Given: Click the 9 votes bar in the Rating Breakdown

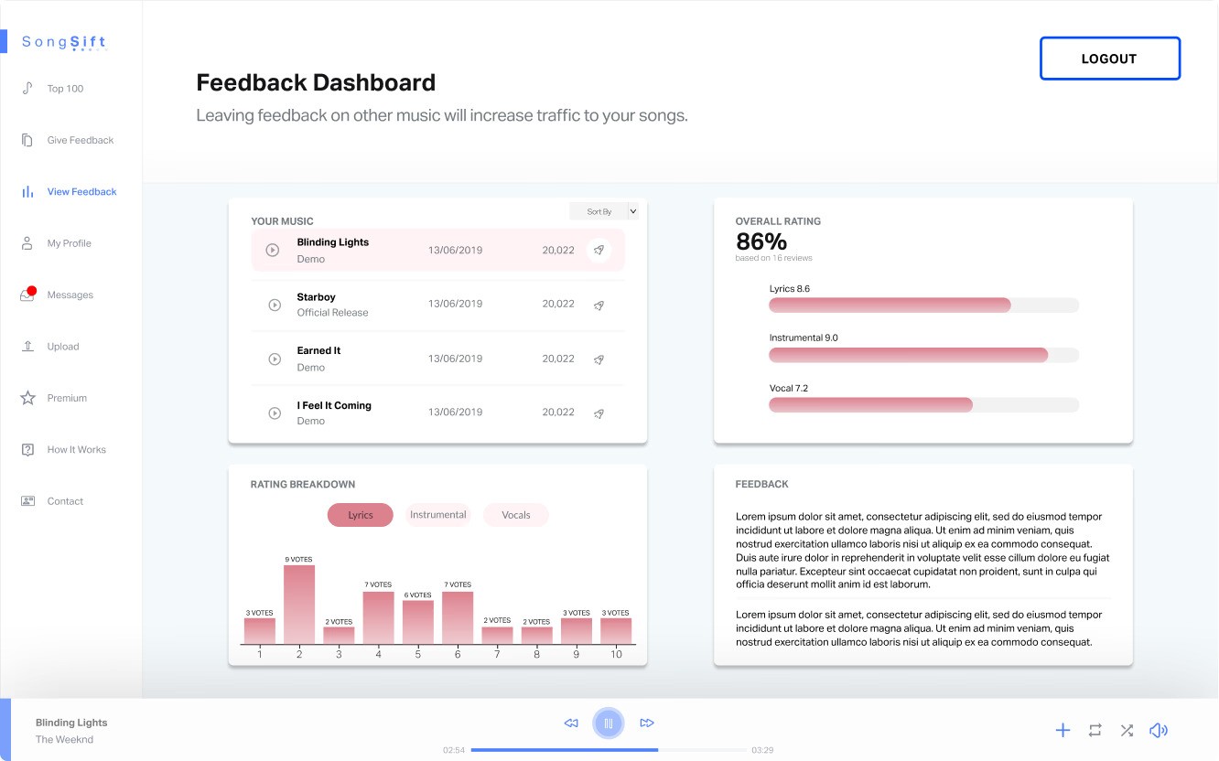Looking at the screenshot, I should pyautogui.click(x=299, y=605).
